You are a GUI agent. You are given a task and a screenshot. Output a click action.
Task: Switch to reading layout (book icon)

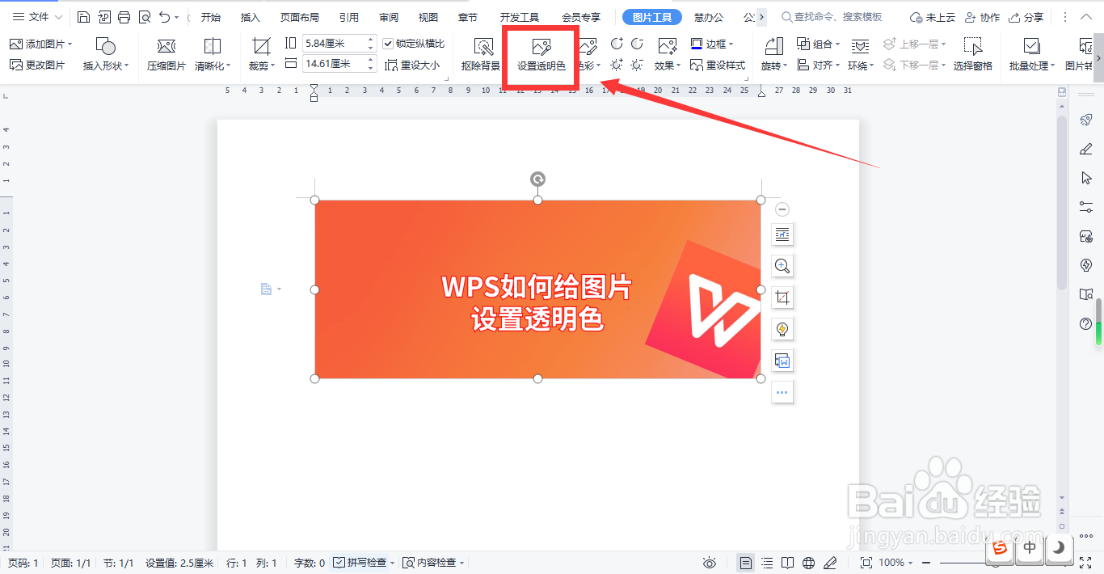(x=788, y=563)
